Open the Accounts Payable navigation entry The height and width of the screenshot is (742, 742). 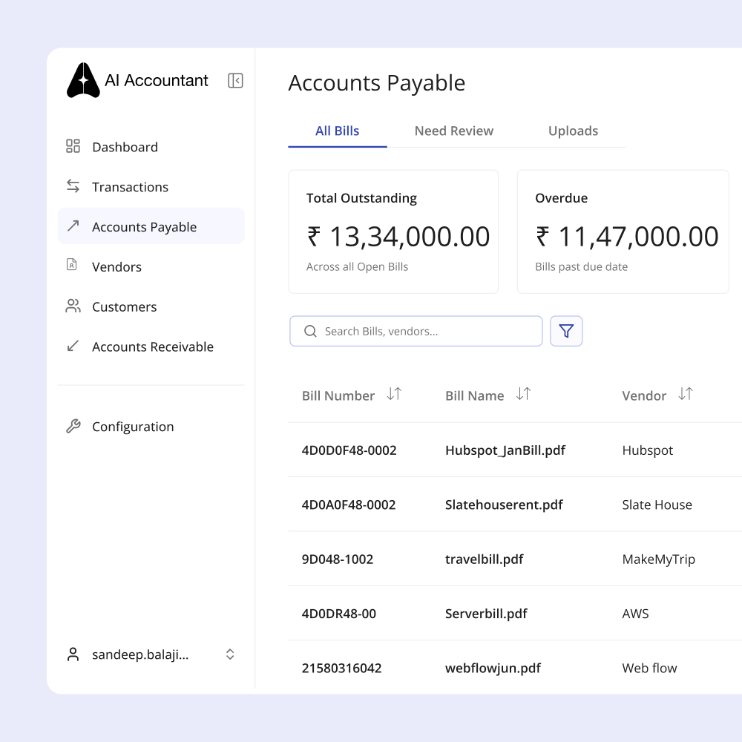pyautogui.click(x=143, y=226)
